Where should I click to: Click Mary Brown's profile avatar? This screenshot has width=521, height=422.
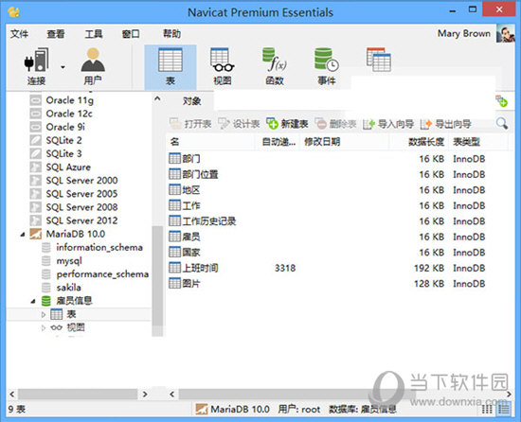pos(505,34)
